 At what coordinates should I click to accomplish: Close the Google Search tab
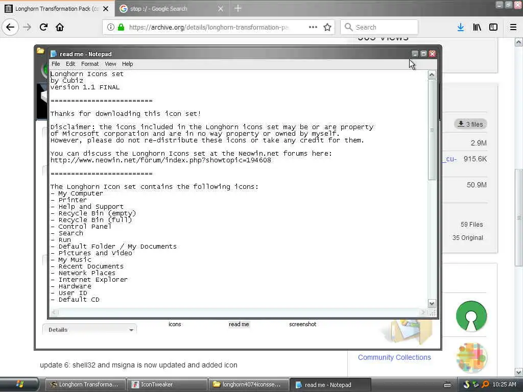click(221, 9)
